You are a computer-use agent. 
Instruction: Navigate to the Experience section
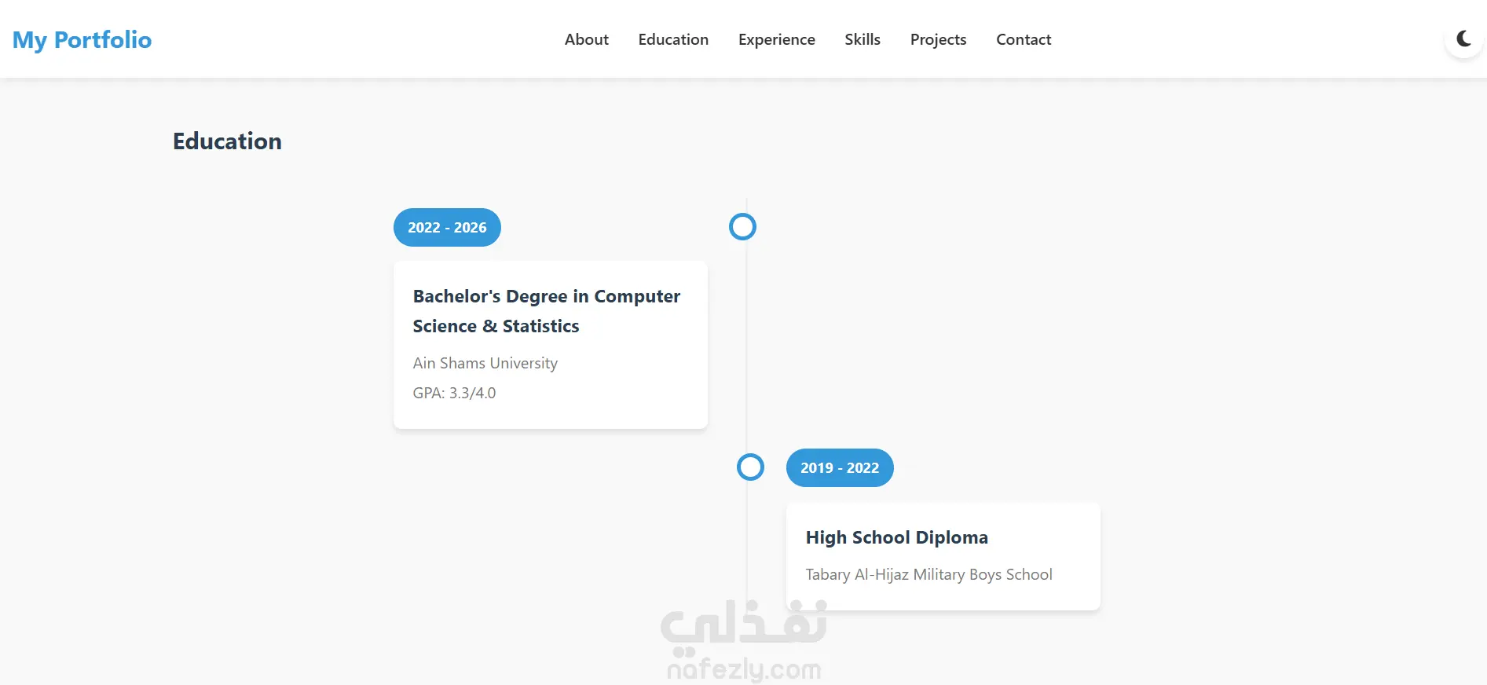tap(776, 39)
